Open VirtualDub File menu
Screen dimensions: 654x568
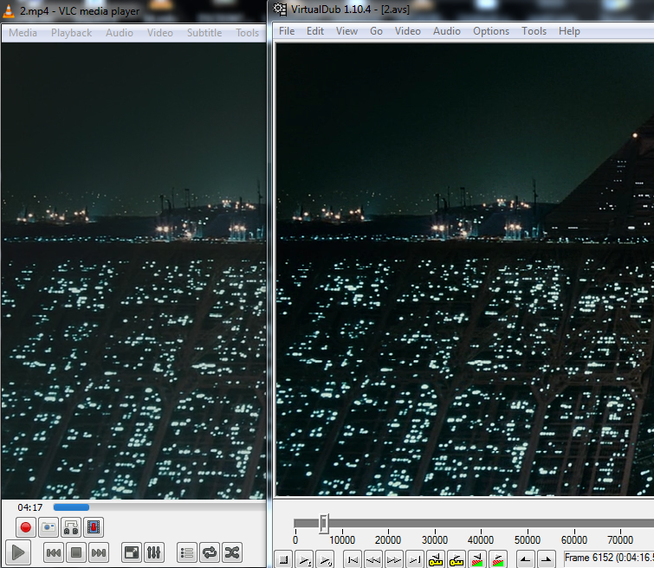tap(287, 31)
